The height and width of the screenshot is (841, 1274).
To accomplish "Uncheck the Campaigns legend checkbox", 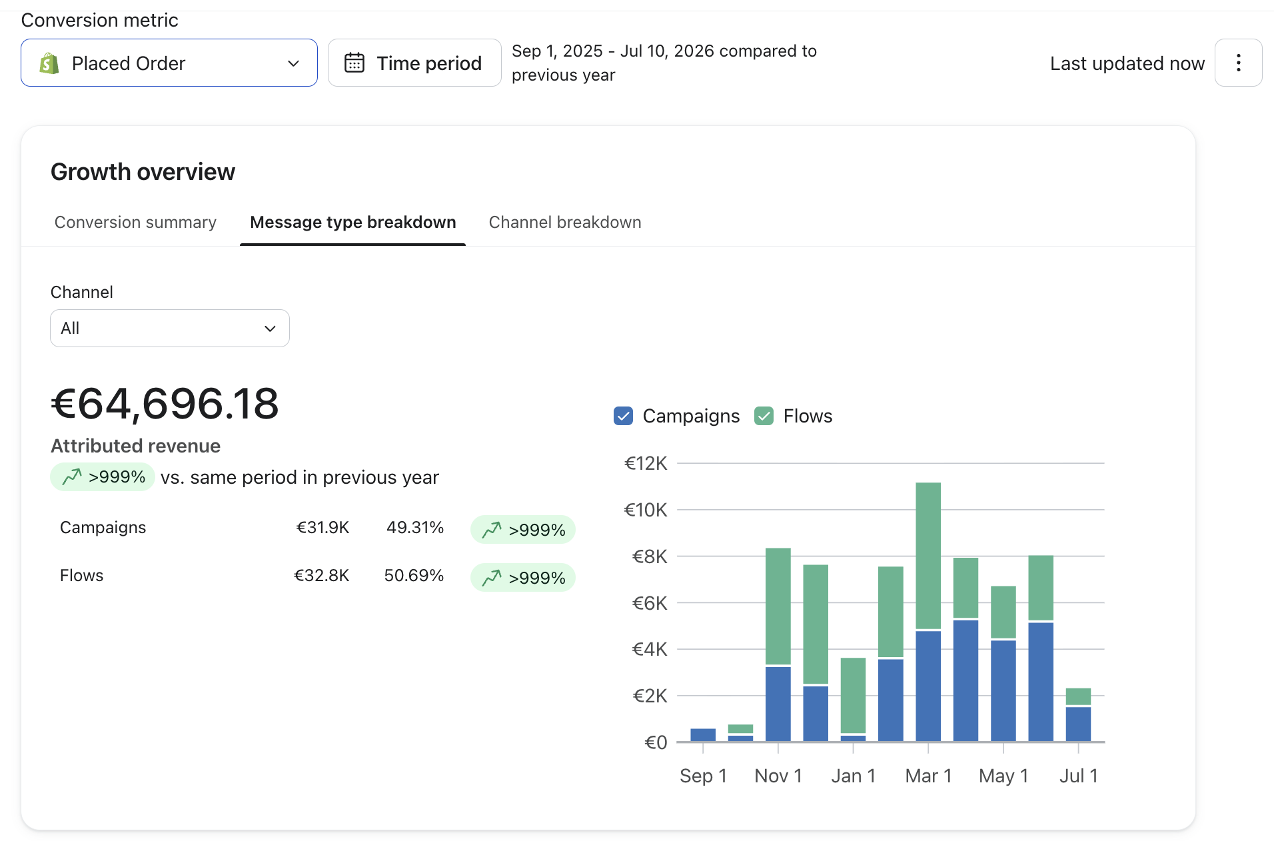I will (x=623, y=416).
